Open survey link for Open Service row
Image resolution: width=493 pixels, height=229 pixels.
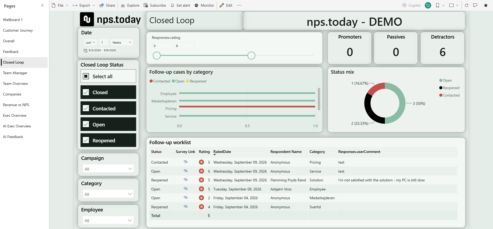pyautogui.click(x=186, y=171)
